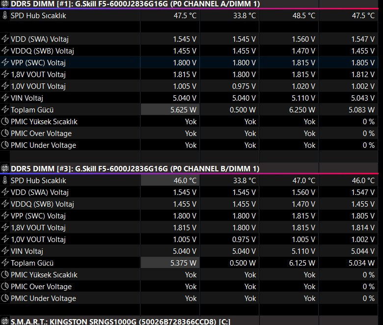Select DIMM #3 Toplam Gücü label
Screen dimensions: 383x325
pyautogui.click(x=32, y=263)
